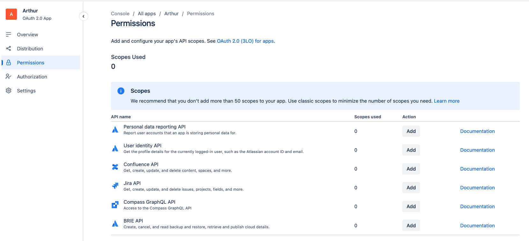Click the 'Scopes Used' heading above the count
529x241 pixels.
tap(128, 57)
